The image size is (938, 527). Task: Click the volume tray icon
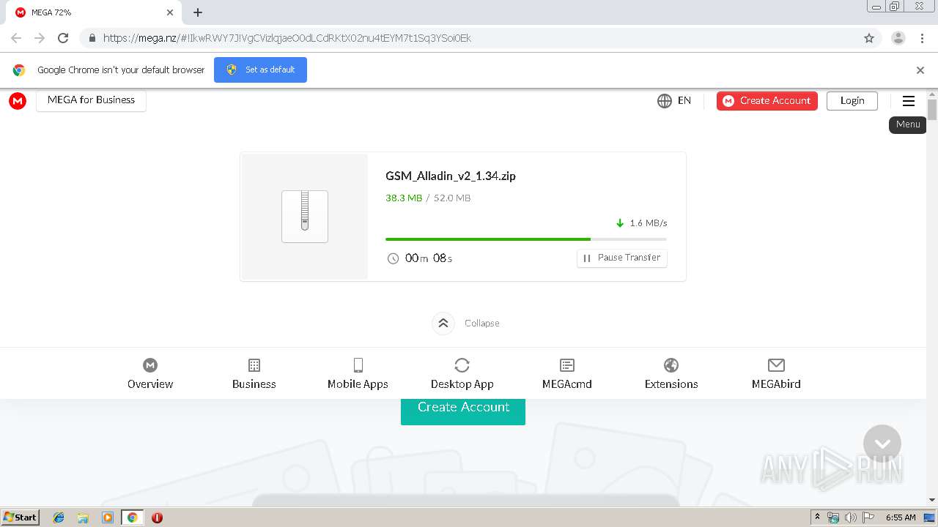(x=851, y=517)
